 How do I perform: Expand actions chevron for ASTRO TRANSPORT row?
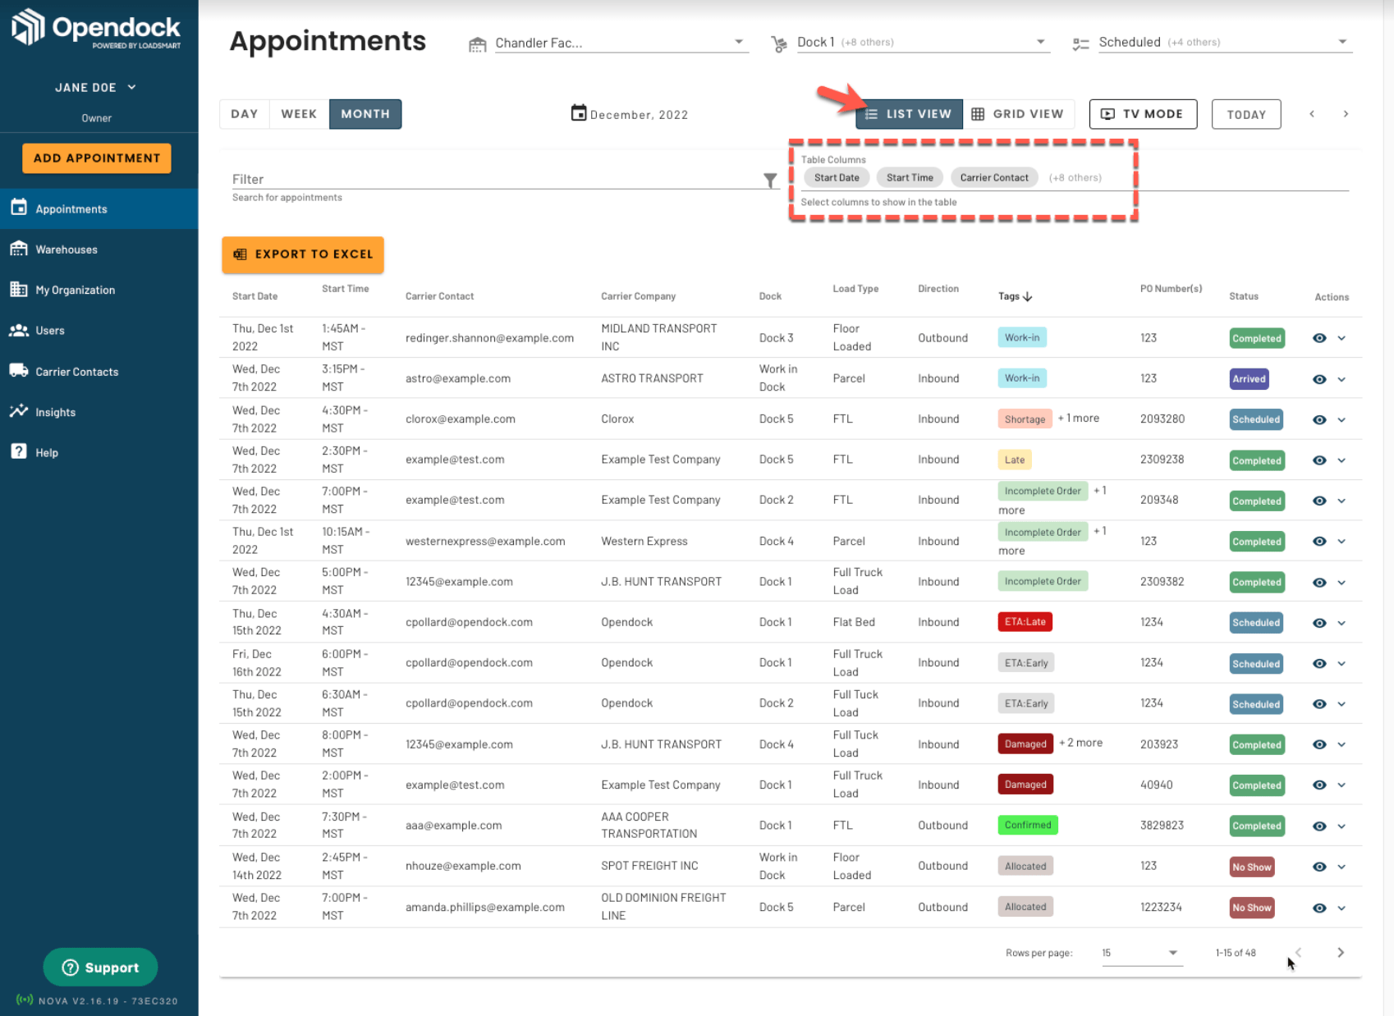click(x=1341, y=379)
